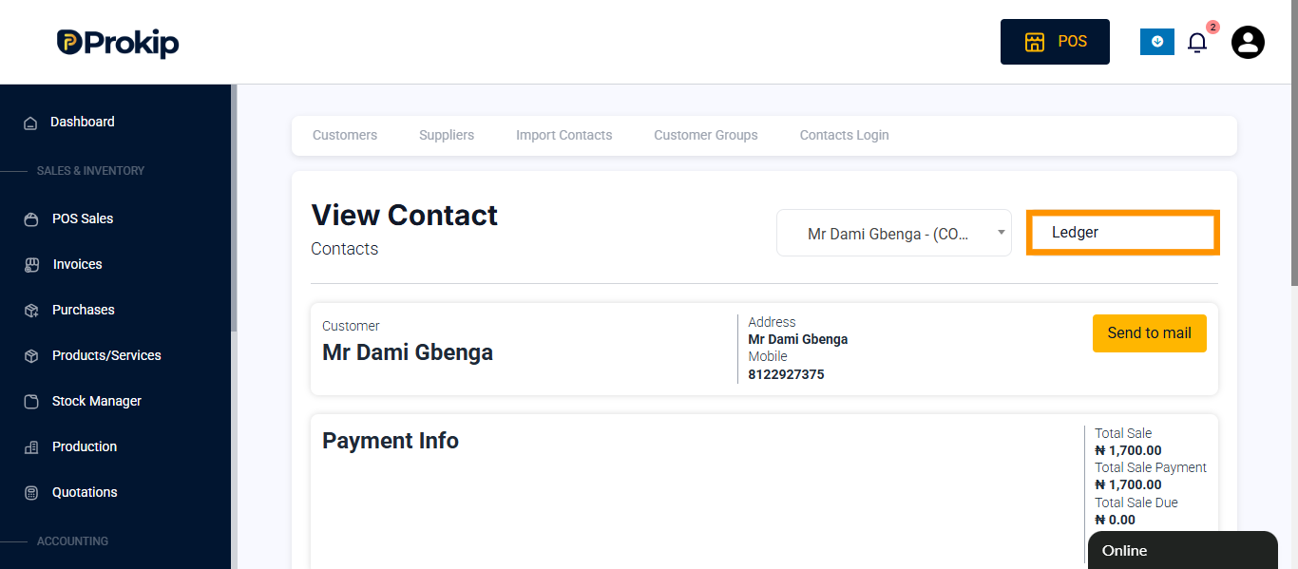Open Products/Services in the sidebar
The width and height of the screenshot is (1298, 569).
[x=106, y=355]
